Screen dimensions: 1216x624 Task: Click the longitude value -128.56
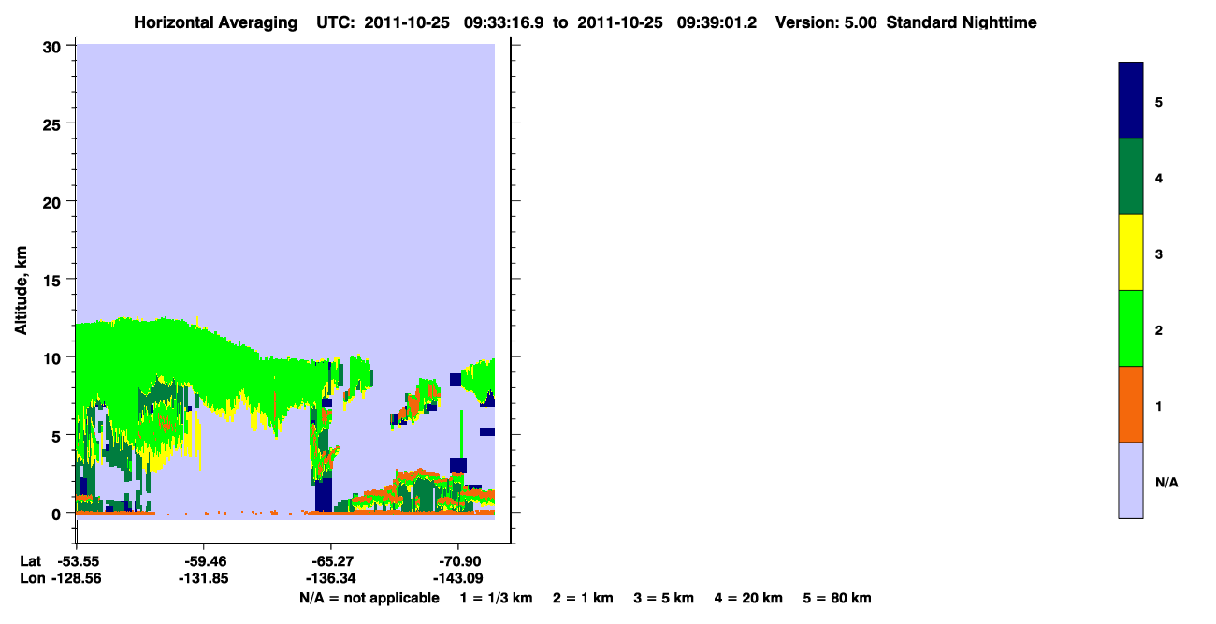click(77, 578)
